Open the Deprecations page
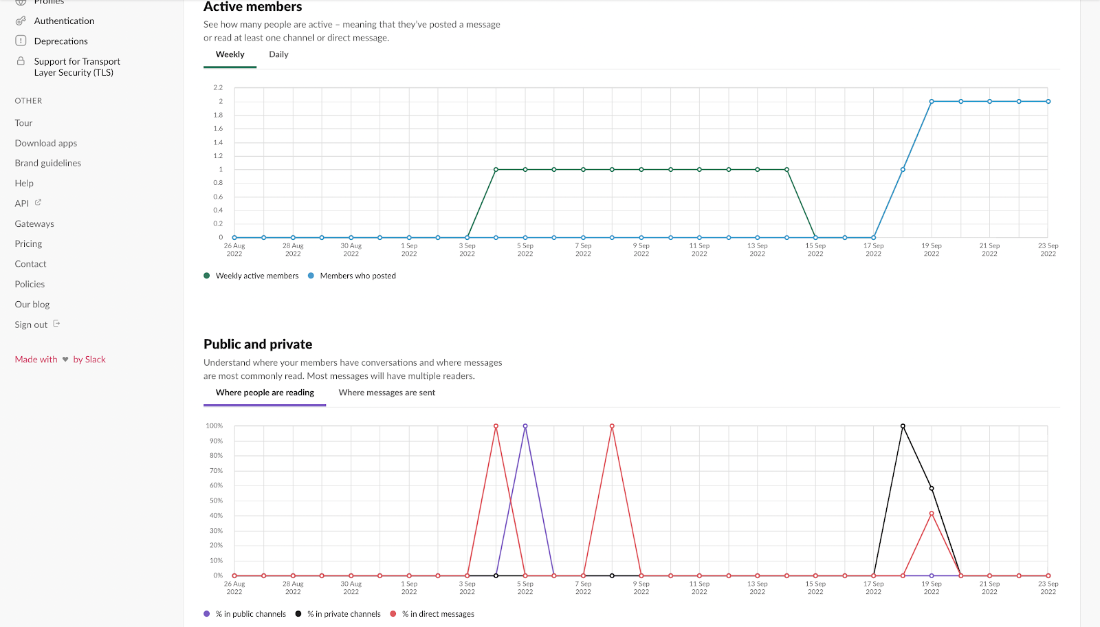The height and width of the screenshot is (627, 1100). click(61, 41)
